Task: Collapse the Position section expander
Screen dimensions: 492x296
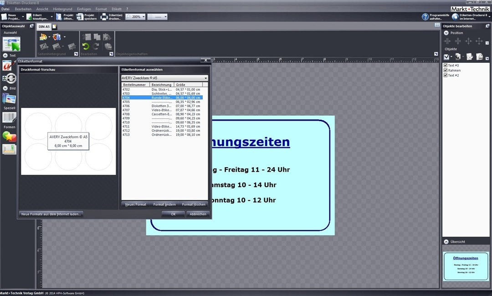Action: coord(446,33)
